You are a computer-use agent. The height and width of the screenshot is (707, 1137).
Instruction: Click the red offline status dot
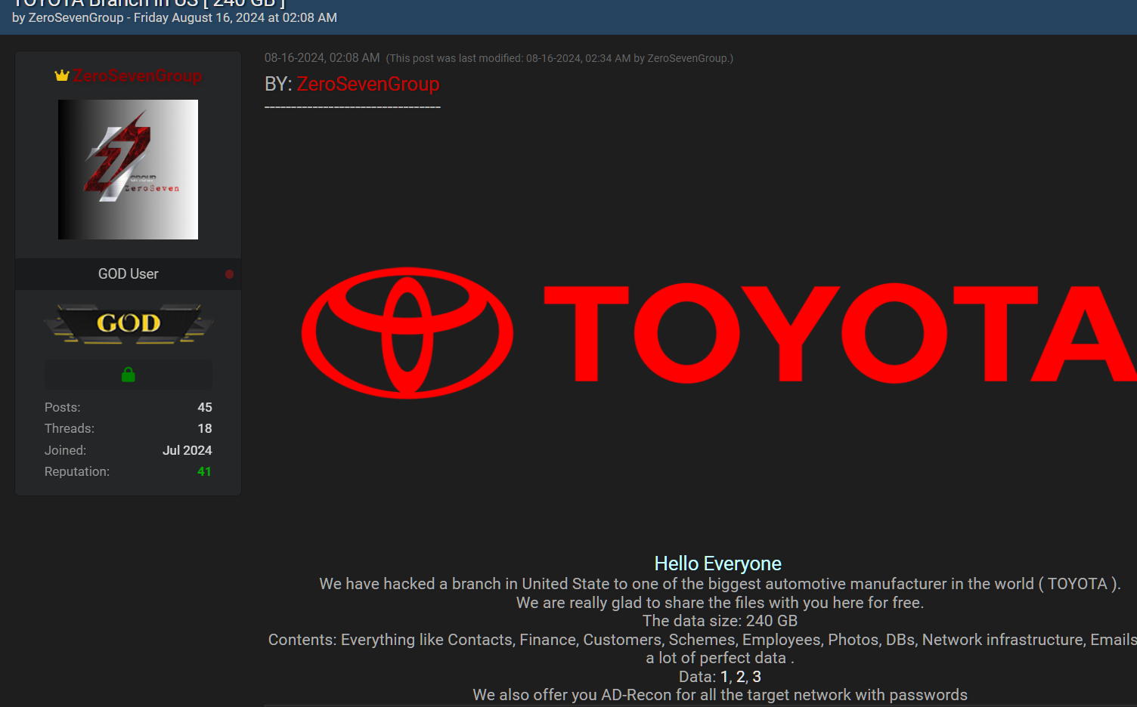[x=229, y=274]
